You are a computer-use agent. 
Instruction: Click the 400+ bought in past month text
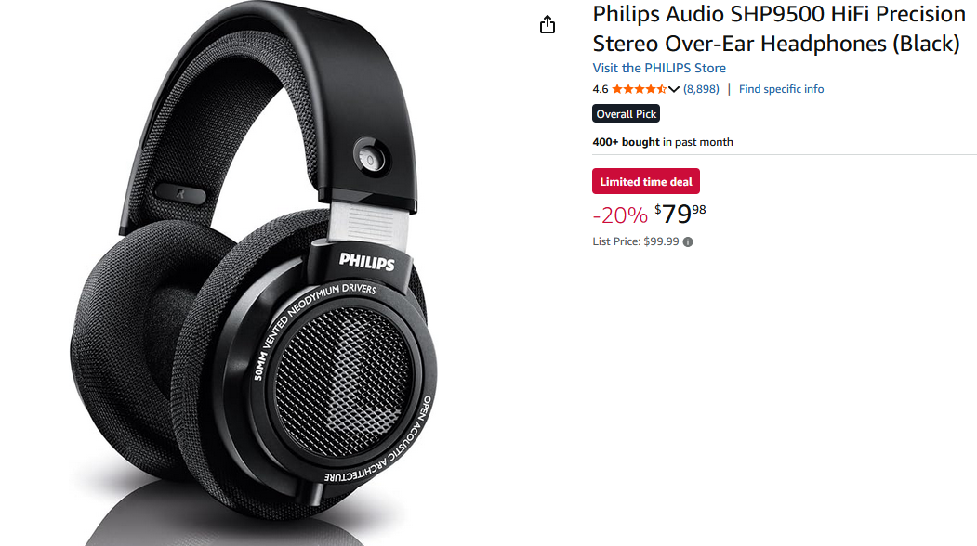point(663,142)
